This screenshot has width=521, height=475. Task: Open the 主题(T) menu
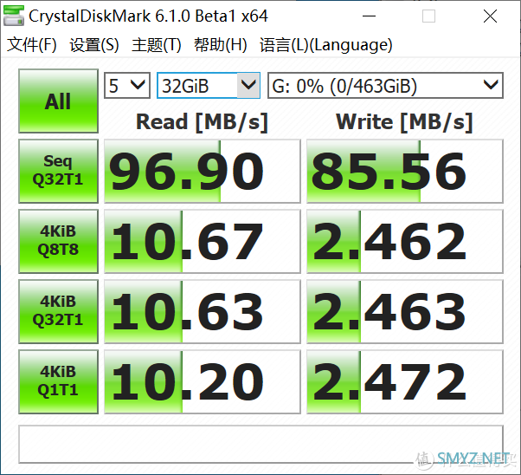pos(157,45)
